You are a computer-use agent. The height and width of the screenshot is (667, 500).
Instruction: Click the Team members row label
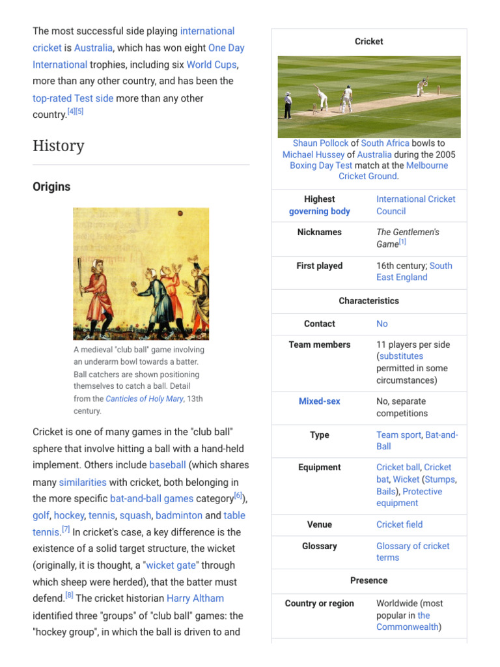(x=319, y=345)
